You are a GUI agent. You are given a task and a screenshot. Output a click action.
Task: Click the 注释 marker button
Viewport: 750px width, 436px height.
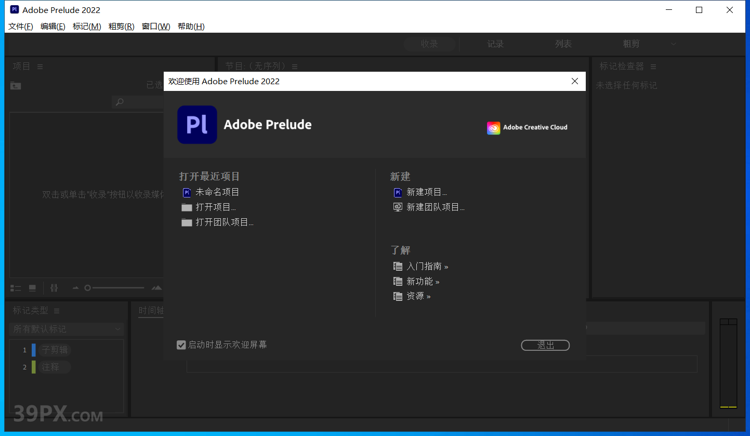(55, 367)
